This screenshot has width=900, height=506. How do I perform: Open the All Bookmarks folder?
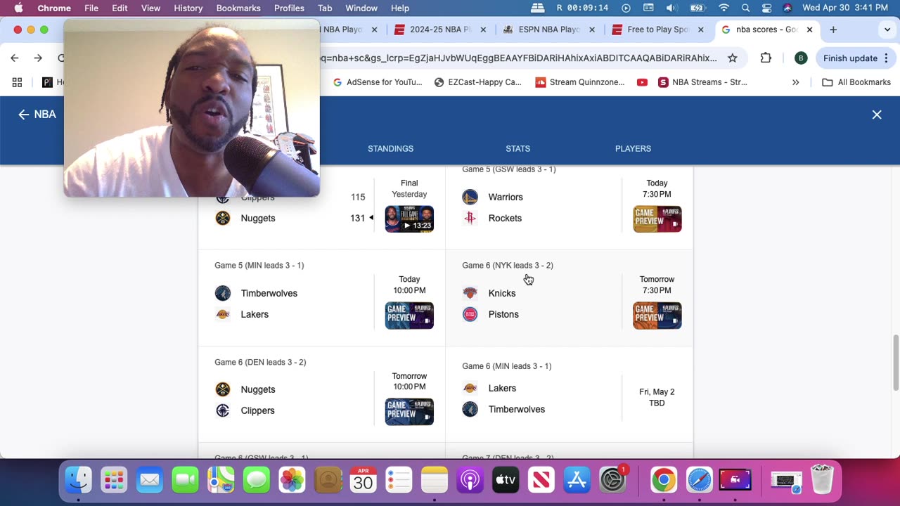(856, 82)
